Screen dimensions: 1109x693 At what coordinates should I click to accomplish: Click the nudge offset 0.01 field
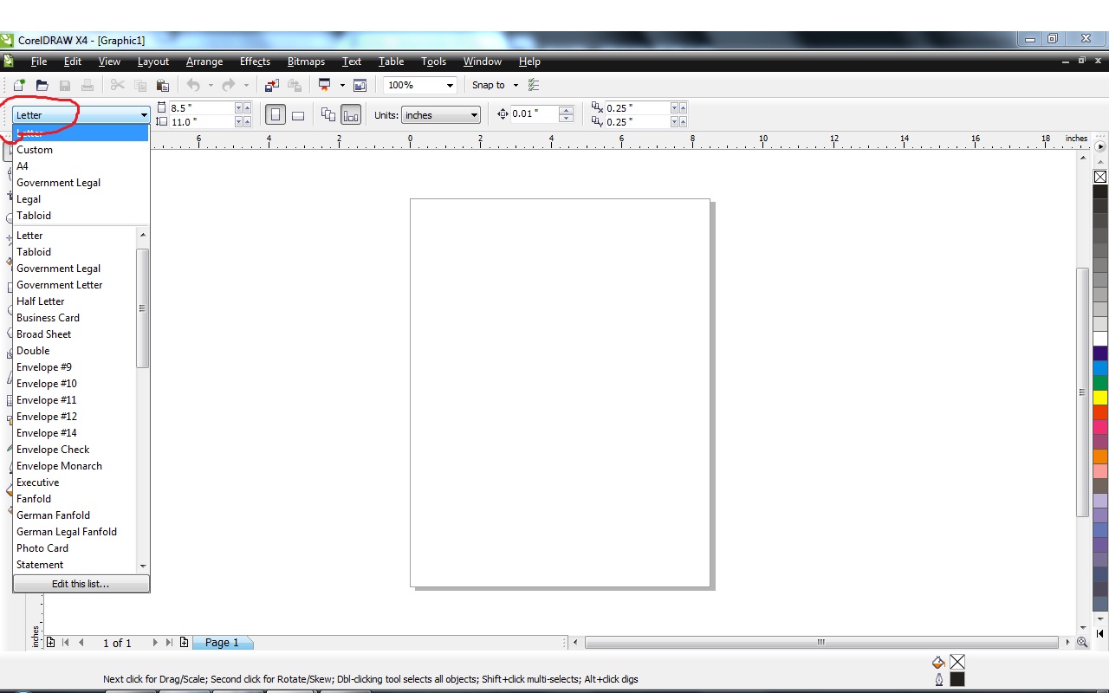535,113
